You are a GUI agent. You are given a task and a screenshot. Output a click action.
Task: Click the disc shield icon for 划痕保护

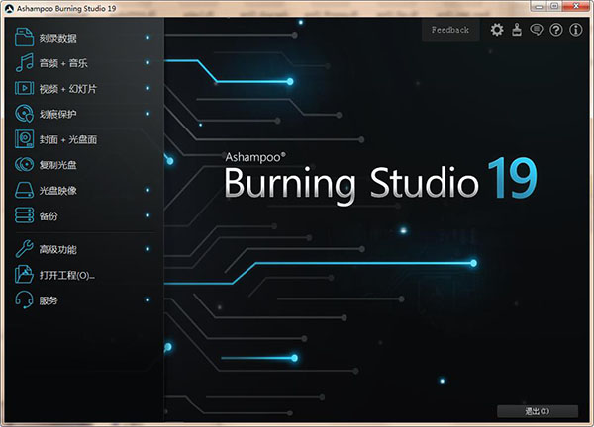(24, 114)
